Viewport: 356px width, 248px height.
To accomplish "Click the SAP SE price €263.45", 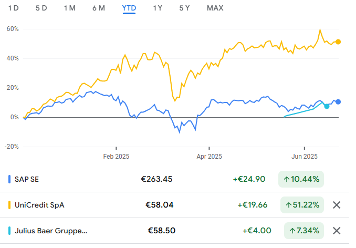I will pyautogui.click(x=156, y=179).
